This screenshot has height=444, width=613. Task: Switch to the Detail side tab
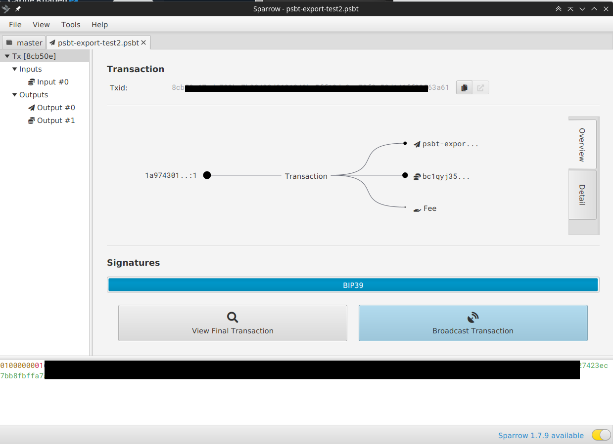(582, 195)
